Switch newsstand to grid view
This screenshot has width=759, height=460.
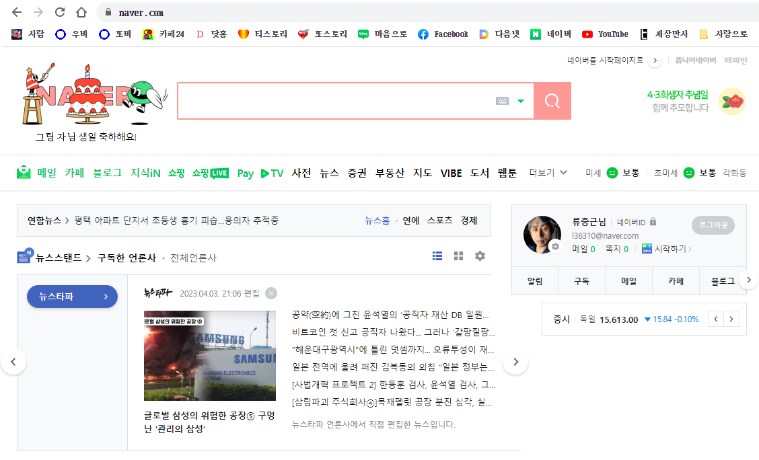[458, 256]
